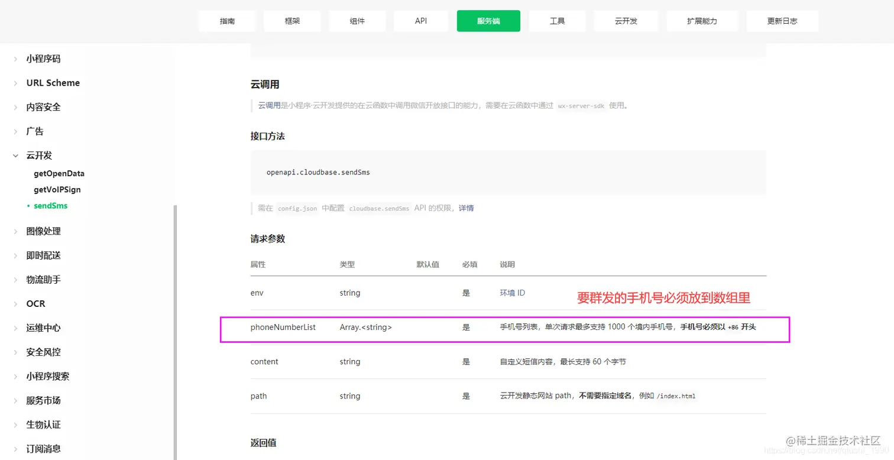
Task: Expand chevron next to 小程序码
Action: point(15,59)
